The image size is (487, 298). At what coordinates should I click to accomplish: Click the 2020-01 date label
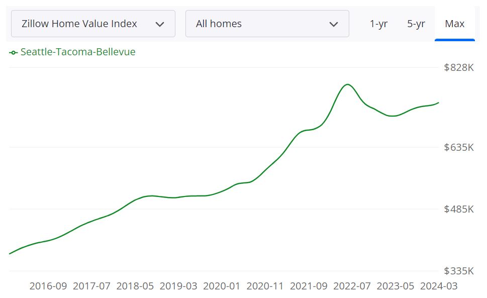click(222, 286)
